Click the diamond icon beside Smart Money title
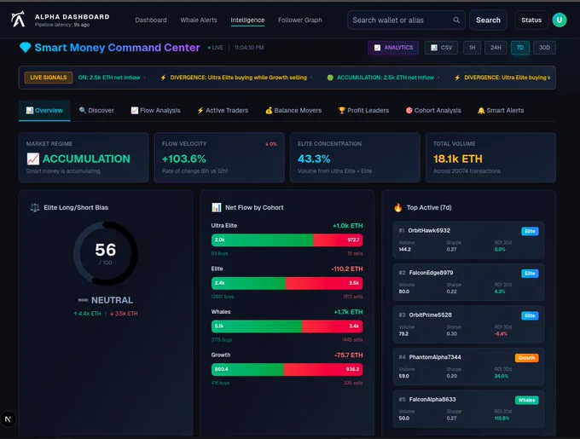580x439 pixels. coord(25,48)
